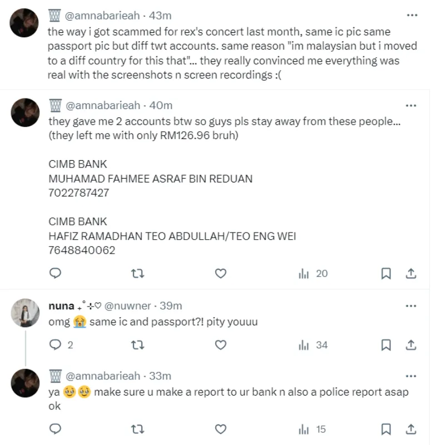431x445 pixels.
Task: Reply to the CIMB bank accounts tweet
Action: (55, 273)
